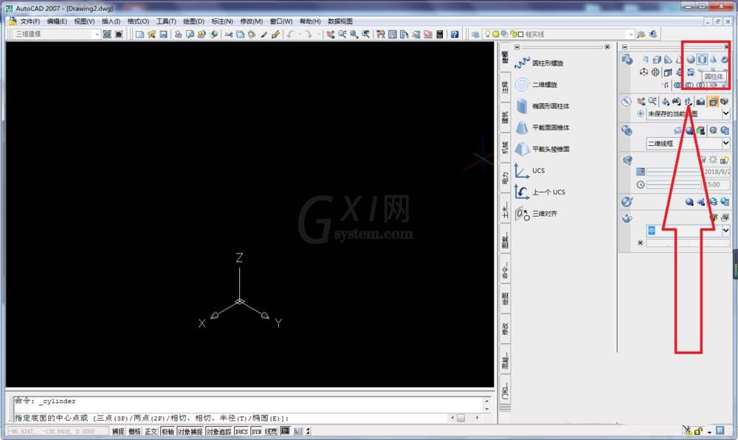Click the Pan realtime icon in main toolbar
The height and width of the screenshot is (440, 738).
click(331, 35)
